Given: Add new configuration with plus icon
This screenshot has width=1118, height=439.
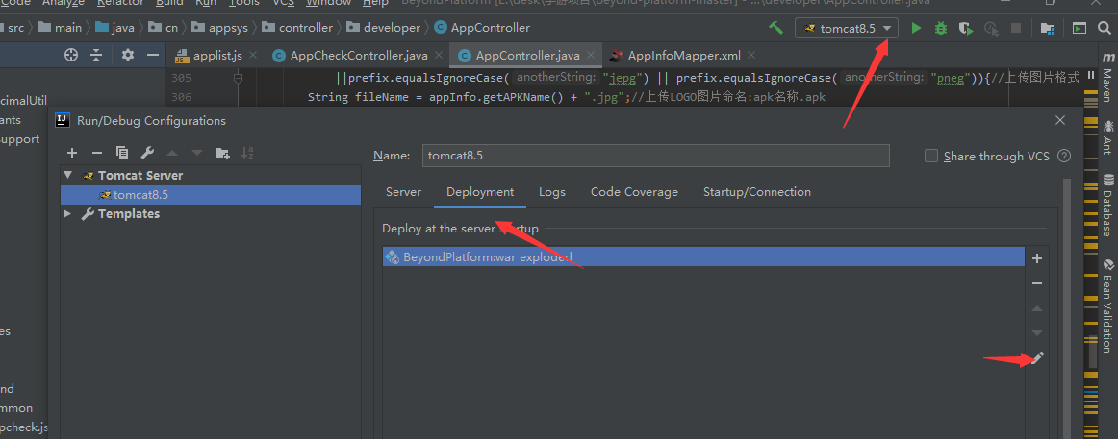Looking at the screenshot, I should pos(72,153).
